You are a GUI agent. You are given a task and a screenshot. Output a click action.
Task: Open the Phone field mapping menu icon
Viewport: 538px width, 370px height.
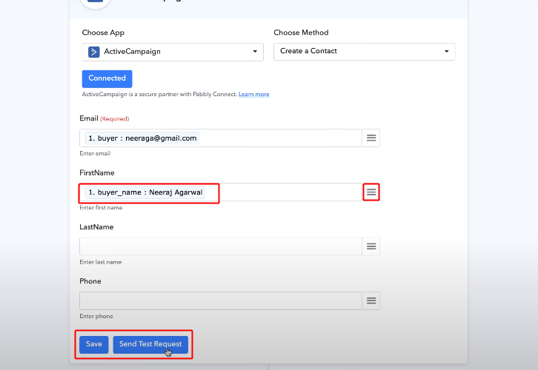(x=371, y=300)
